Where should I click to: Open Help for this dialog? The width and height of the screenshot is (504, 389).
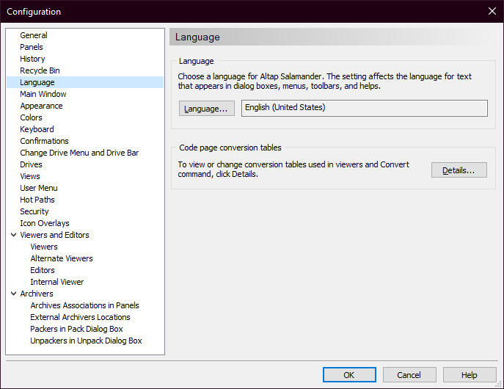tap(470, 375)
